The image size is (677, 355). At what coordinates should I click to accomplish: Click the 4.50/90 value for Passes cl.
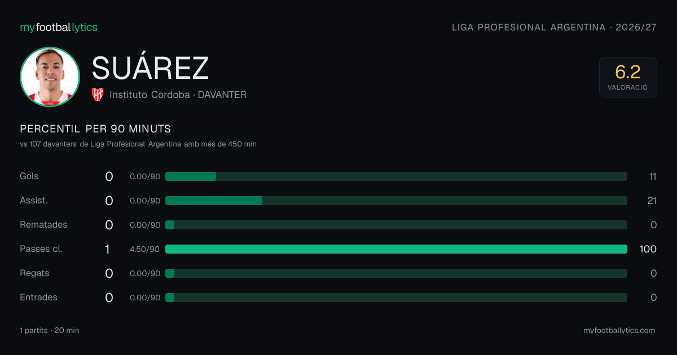pyautogui.click(x=145, y=249)
